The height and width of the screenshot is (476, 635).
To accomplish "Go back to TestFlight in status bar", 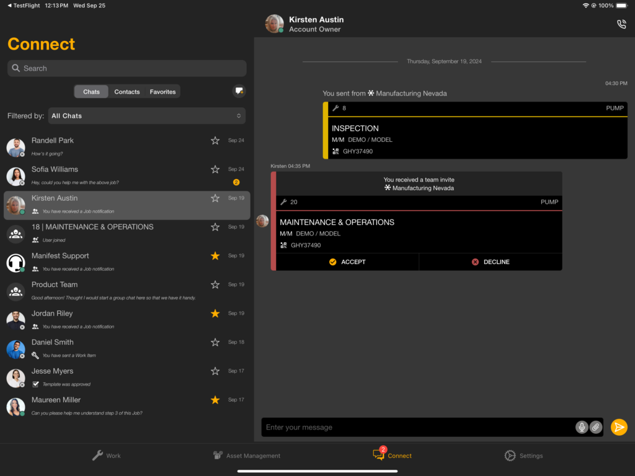I will click(24, 5).
